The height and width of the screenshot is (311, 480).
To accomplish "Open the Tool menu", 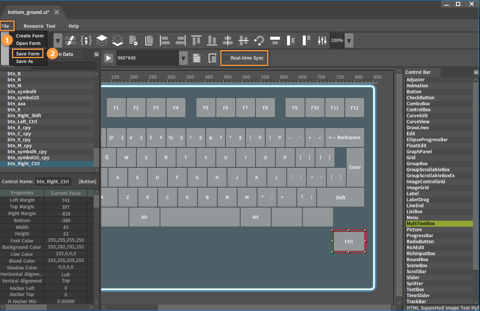I will (51, 26).
